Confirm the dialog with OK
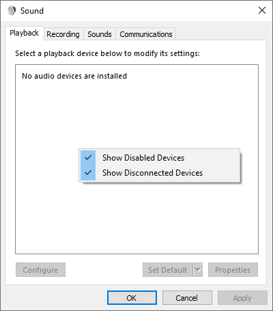The image size is (273, 311). 132,298
